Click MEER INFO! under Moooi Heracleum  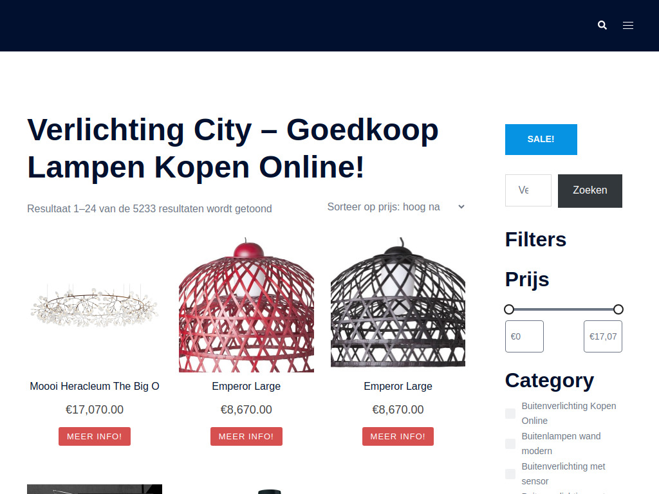[x=95, y=437]
